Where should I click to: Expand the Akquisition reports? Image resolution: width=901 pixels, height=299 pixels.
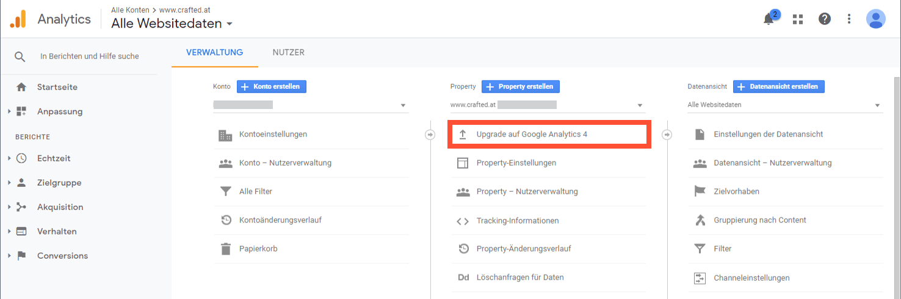(9, 207)
